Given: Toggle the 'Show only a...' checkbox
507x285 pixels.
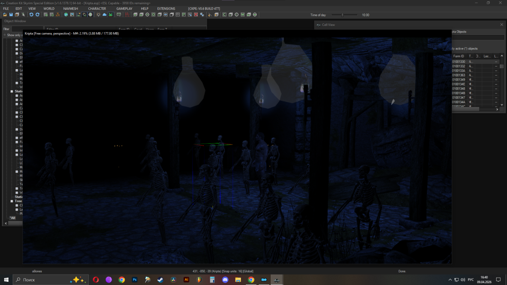Looking at the screenshot, I should [x=5, y=35].
